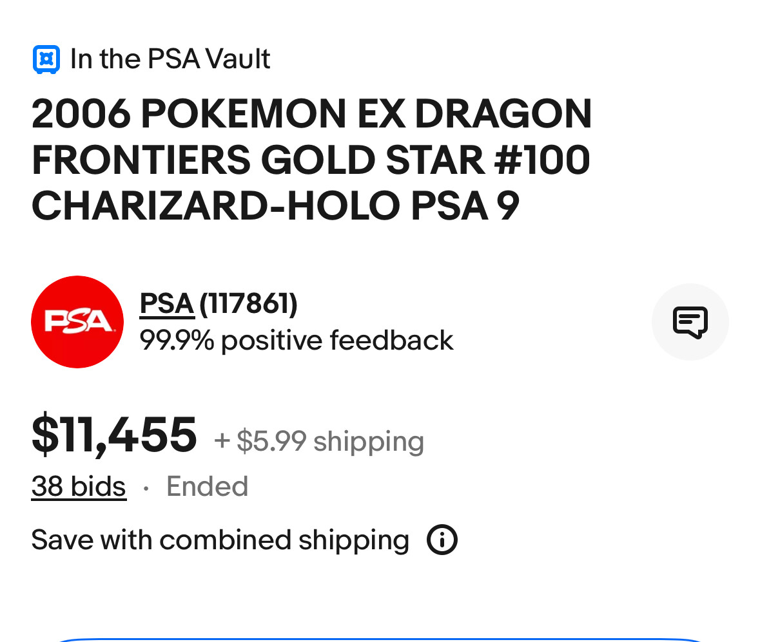Click 'Save with combined shipping' text
This screenshot has width=760, height=642.
click(x=220, y=540)
